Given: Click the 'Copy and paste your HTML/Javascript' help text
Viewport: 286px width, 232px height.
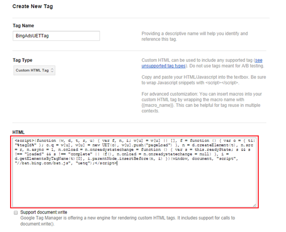Looking at the screenshot, I should 204,80.
